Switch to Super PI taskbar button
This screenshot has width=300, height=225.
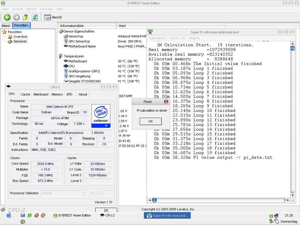click(167, 216)
